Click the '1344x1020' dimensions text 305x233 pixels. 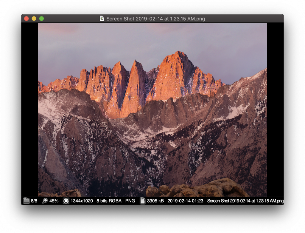[x=82, y=201]
